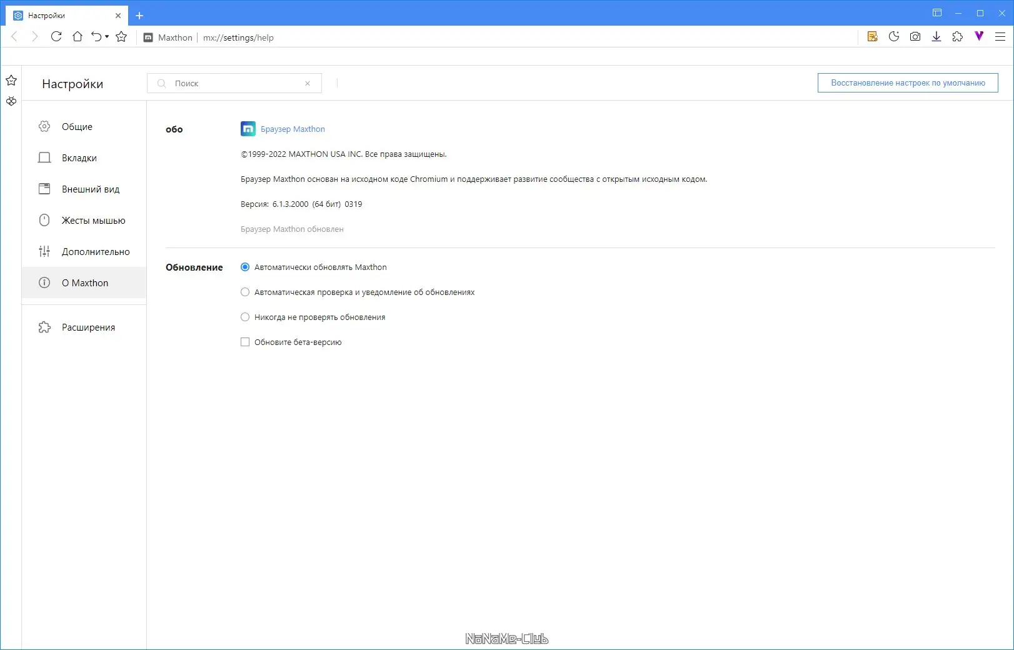Choose Автоматическая проверка и уведомление об обновлениях

click(x=245, y=292)
